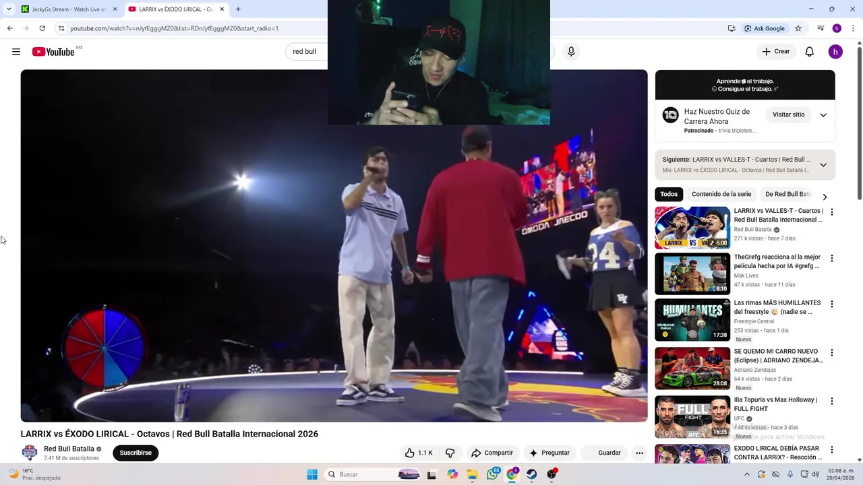
Task: Open OBS Studio from the taskbar
Action: point(552,474)
